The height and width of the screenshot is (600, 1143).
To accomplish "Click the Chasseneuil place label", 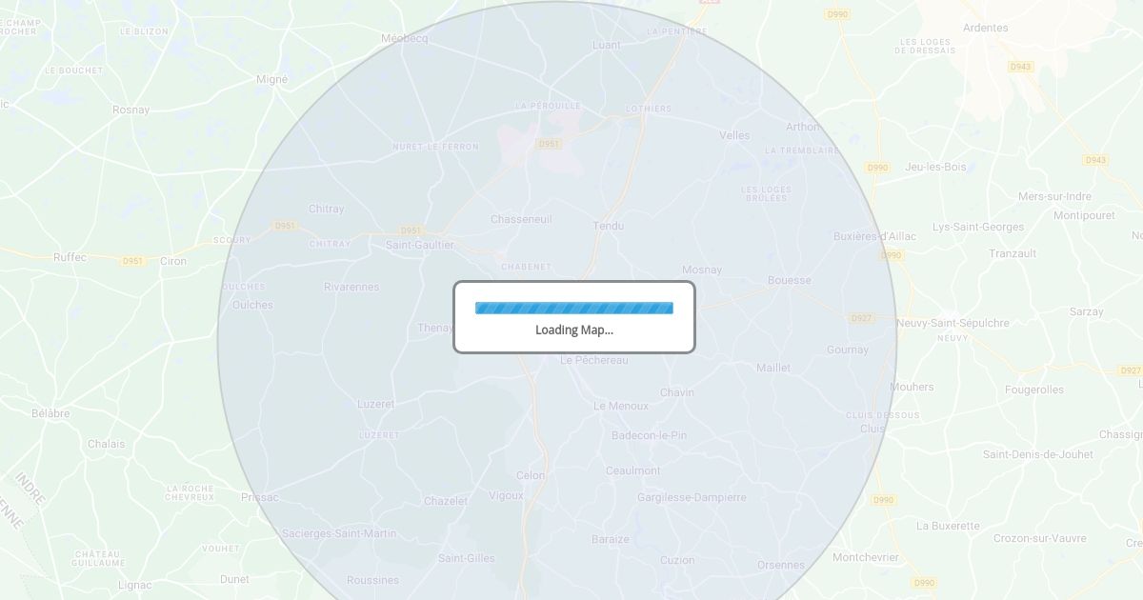I will tap(521, 219).
